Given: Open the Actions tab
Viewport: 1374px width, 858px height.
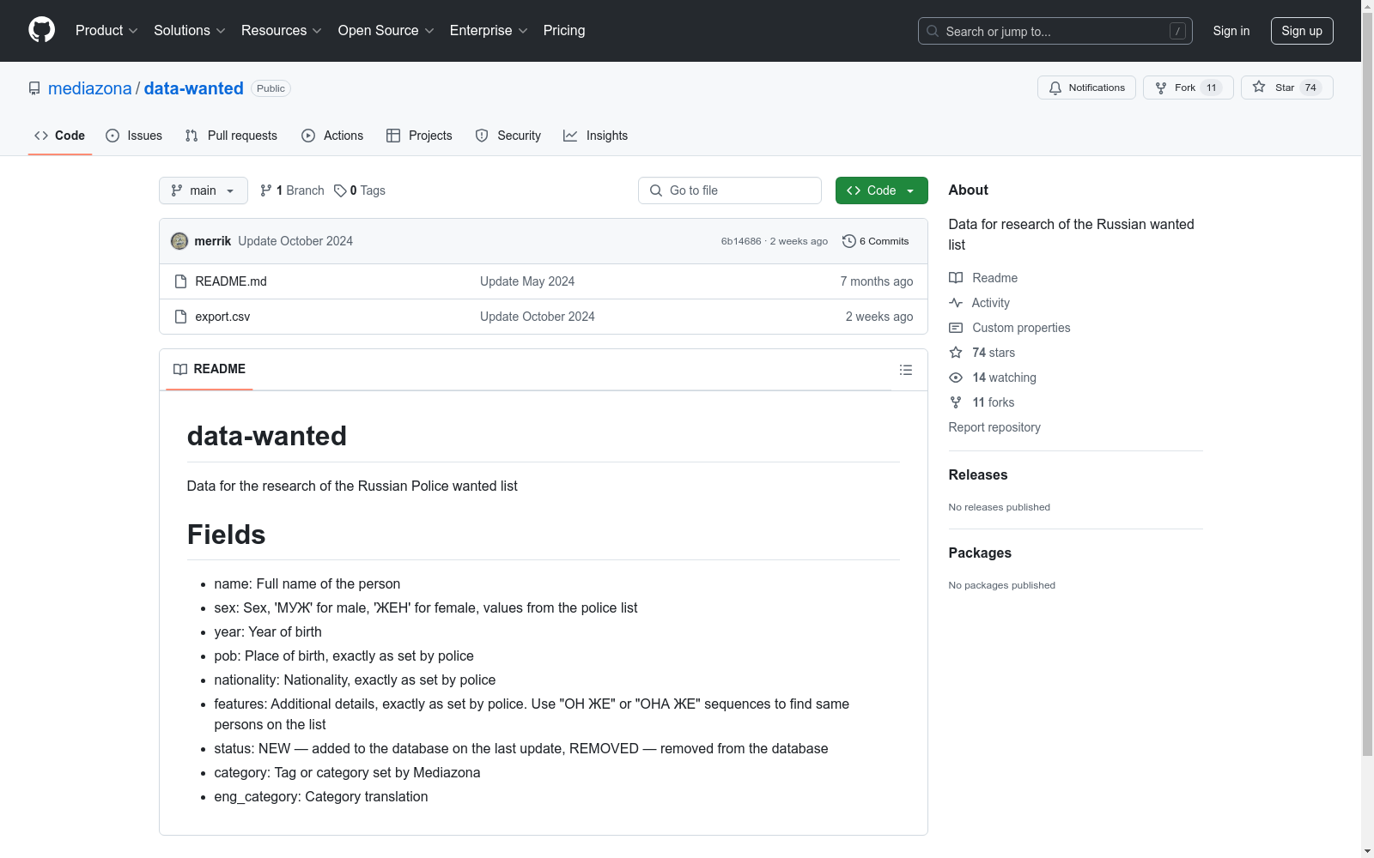Looking at the screenshot, I should [x=332, y=136].
